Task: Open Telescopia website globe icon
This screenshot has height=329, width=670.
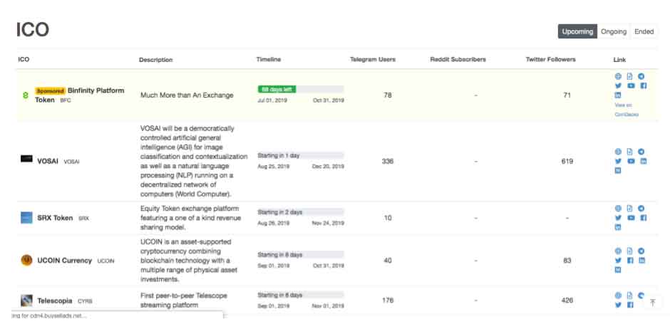Action: (x=618, y=296)
